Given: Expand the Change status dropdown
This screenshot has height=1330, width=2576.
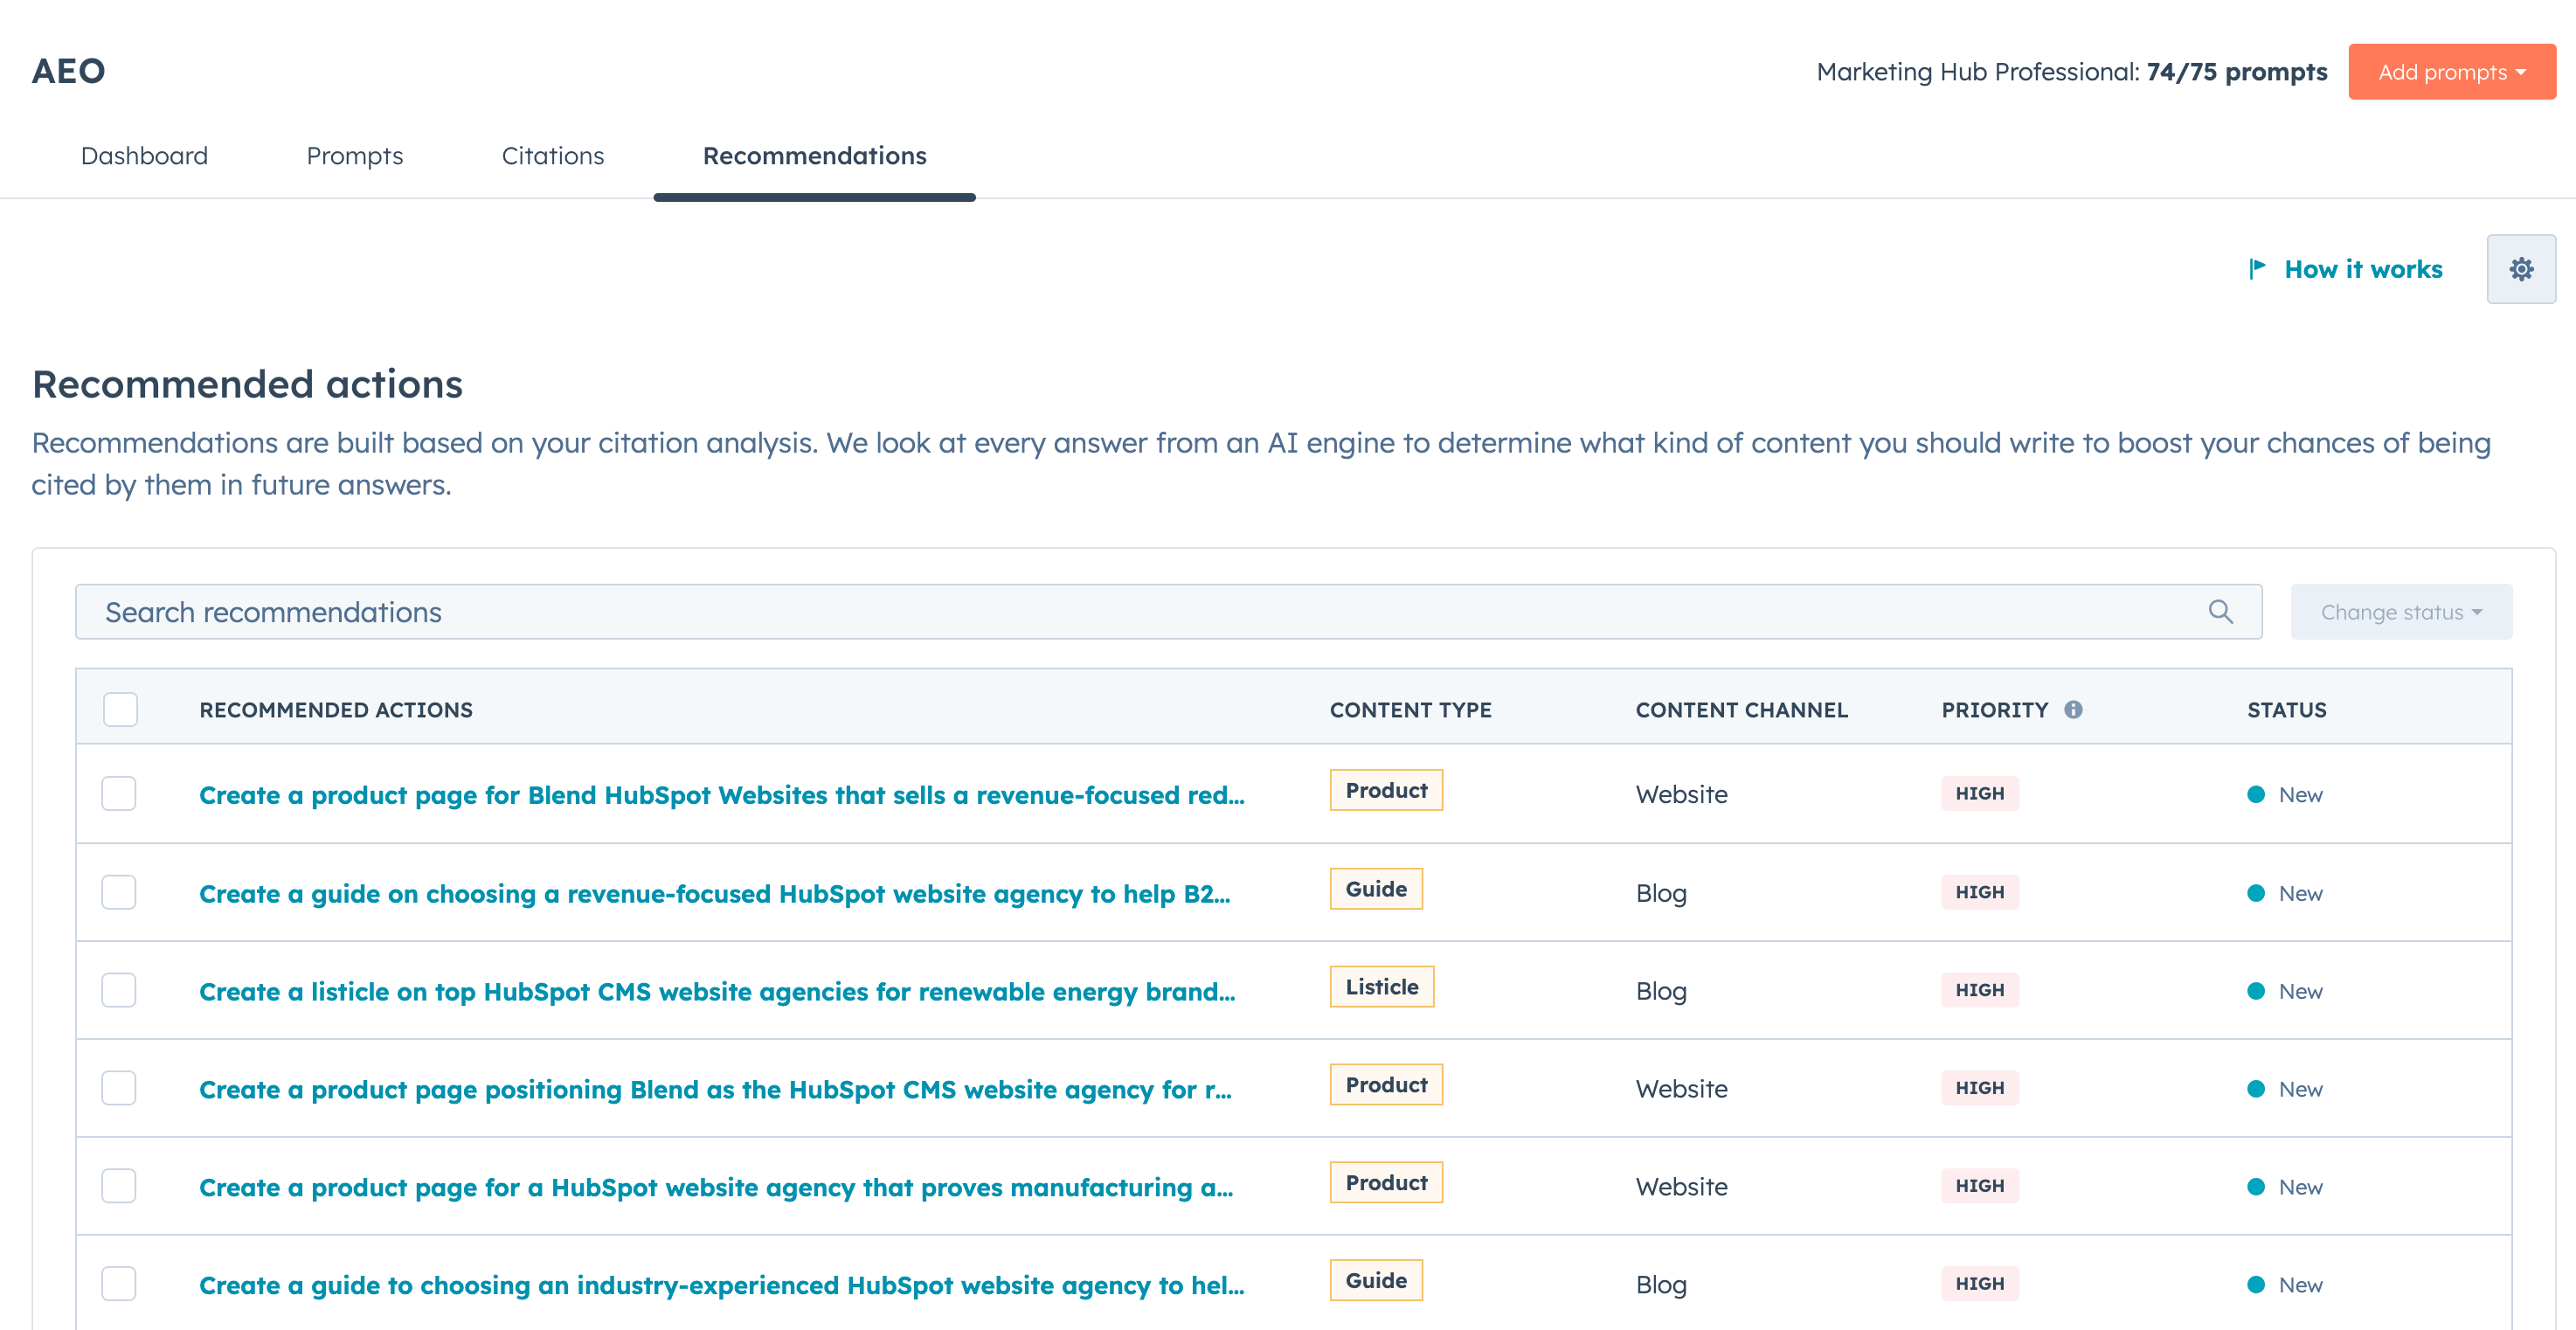Looking at the screenshot, I should pos(2400,611).
